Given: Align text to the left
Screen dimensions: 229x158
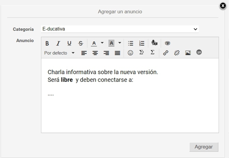Looking at the screenshot, I should 84,53.
